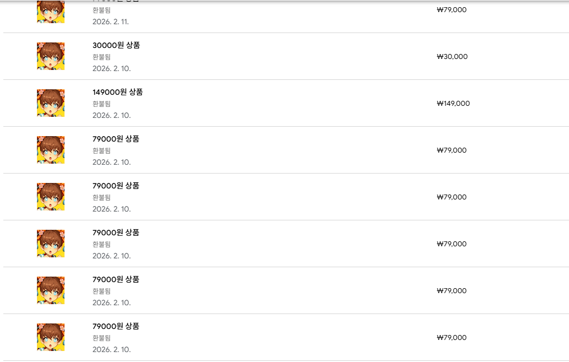The height and width of the screenshot is (362, 569).
Task: Open the 30000원 상품 order entry
Action: click(116, 45)
